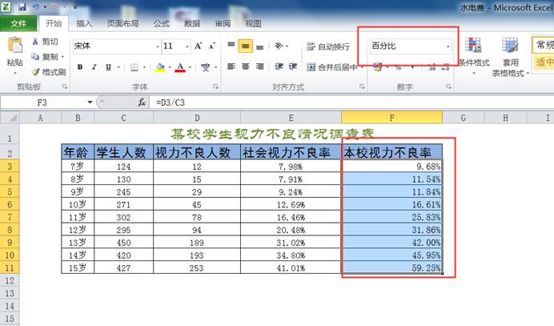
Task: Toggle middle vertical alignment button
Action: tap(246, 46)
